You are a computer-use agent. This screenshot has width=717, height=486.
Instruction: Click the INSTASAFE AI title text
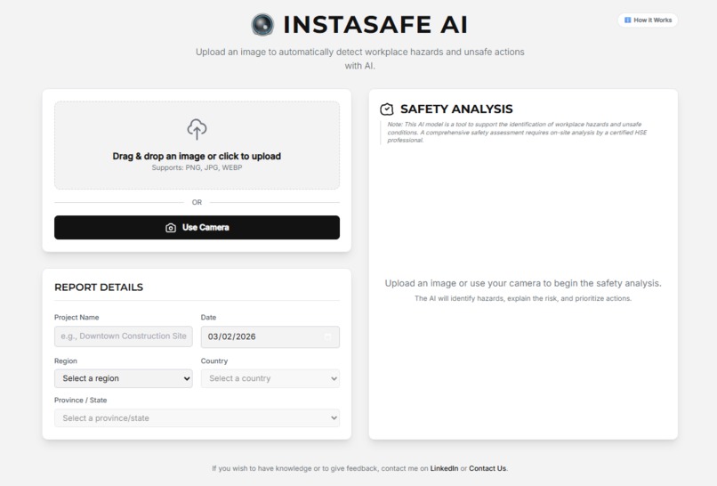coord(375,25)
